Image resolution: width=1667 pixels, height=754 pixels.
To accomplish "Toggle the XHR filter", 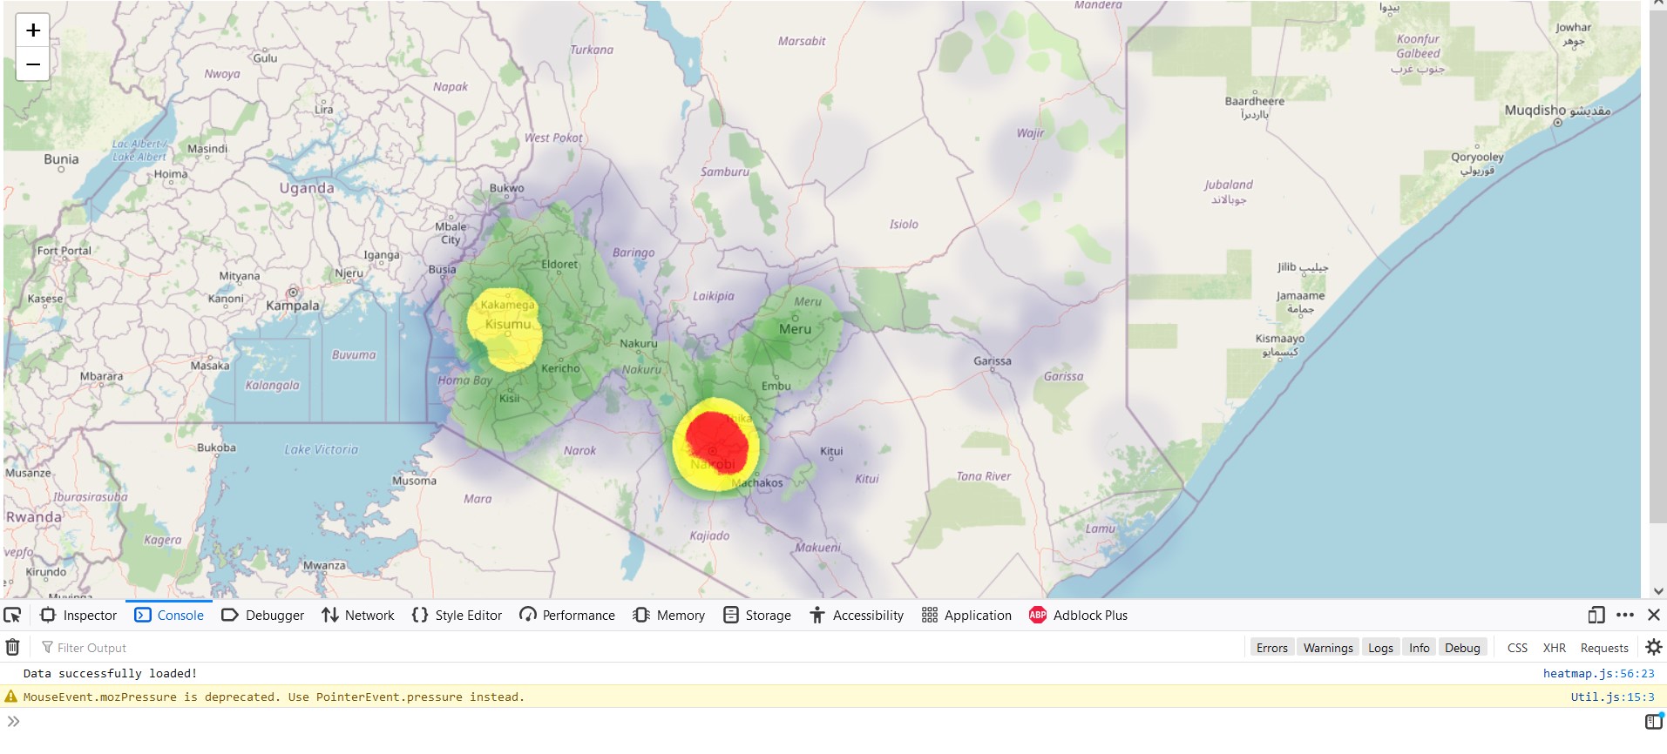I will click(x=1555, y=648).
